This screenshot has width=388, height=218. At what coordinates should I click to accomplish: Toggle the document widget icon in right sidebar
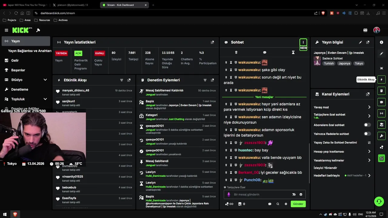pyautogui.click(x=381, y=91)
